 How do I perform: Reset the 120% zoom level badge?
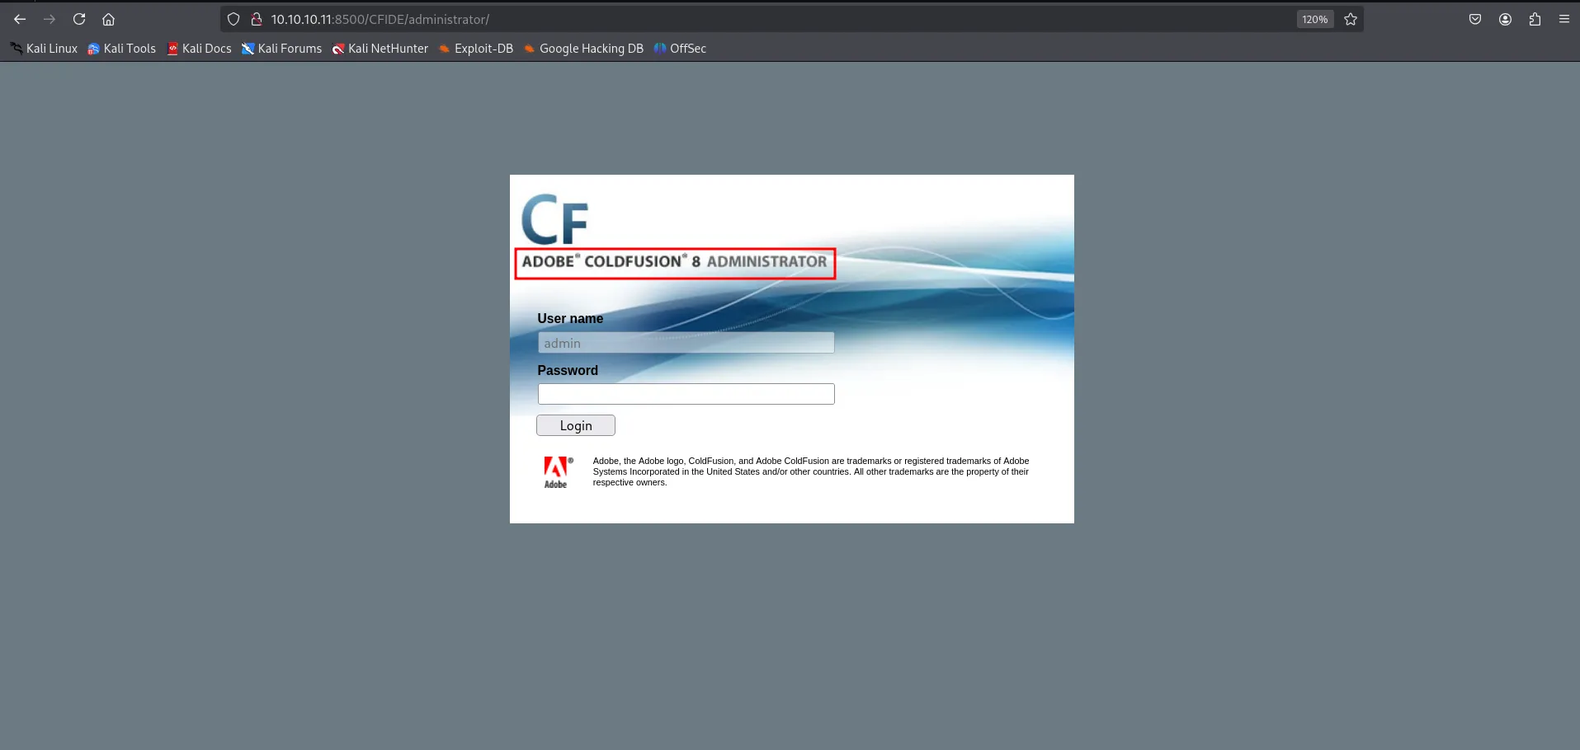(x=1315, y=19)
